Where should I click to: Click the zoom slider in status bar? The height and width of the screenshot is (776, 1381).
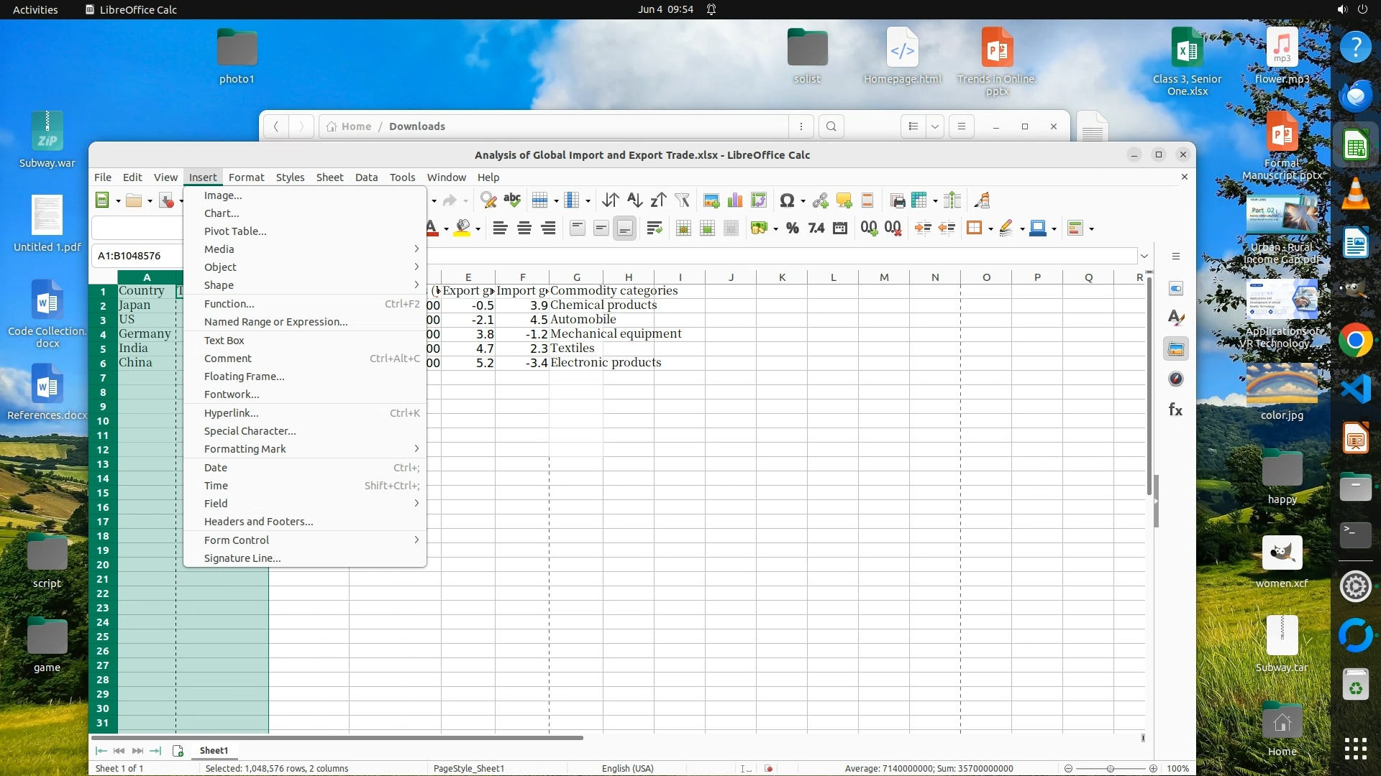click(1110, 769)
